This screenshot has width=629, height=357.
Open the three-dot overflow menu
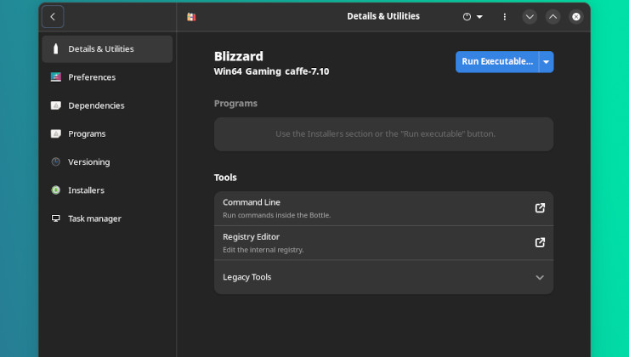[504, 16]
